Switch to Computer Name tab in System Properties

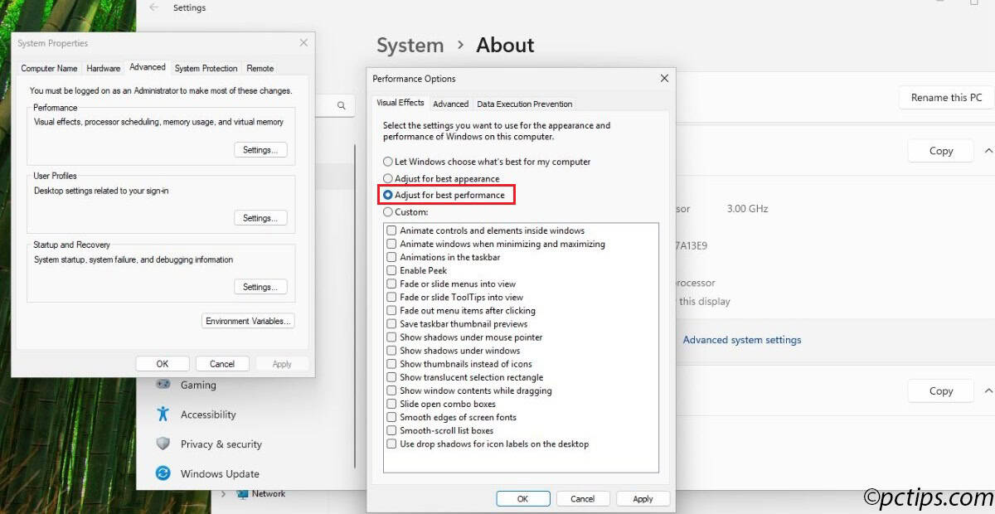(49, 68)
